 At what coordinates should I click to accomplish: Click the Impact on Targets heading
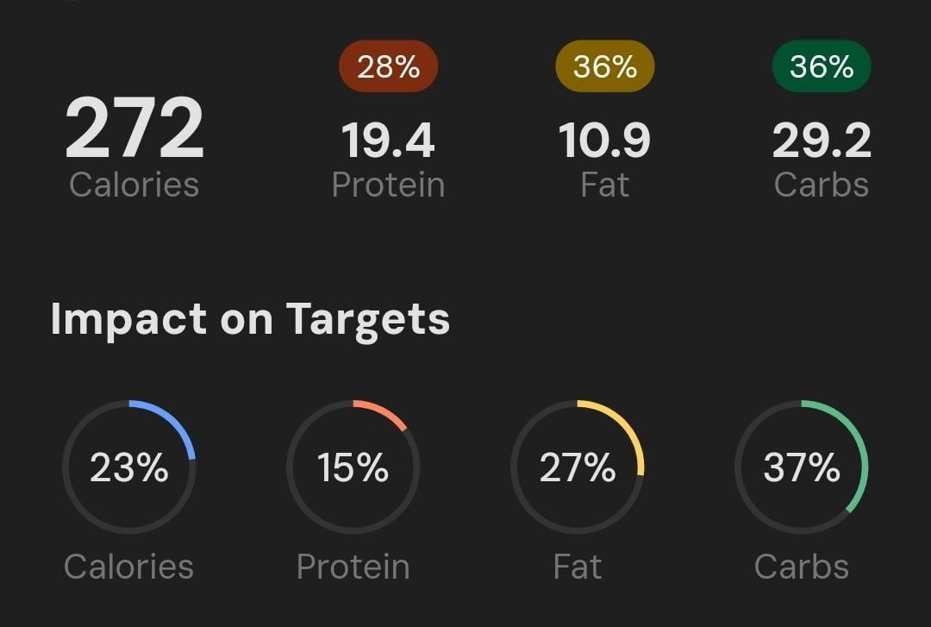coord(250,320)
